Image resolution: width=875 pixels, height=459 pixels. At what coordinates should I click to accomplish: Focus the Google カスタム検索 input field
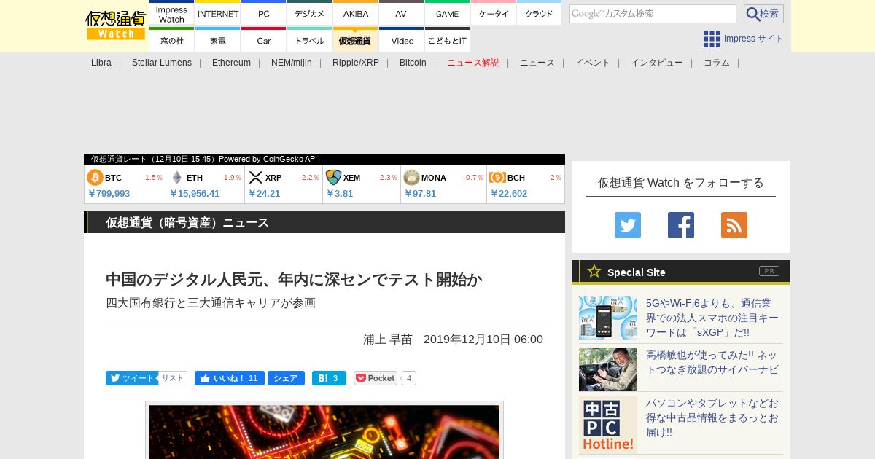653,14
